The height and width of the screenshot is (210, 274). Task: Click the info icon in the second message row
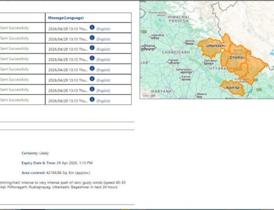coord(92,38)
